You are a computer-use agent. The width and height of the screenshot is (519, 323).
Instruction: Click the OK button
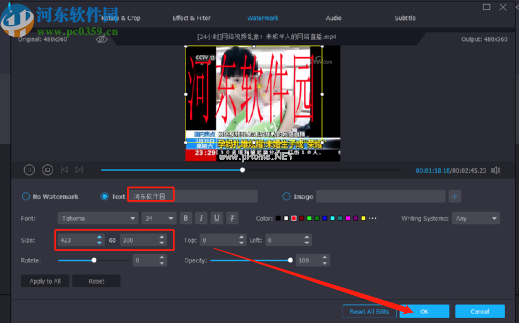point(424,312)
